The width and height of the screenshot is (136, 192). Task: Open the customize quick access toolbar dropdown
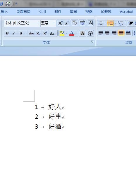(16, 4)
